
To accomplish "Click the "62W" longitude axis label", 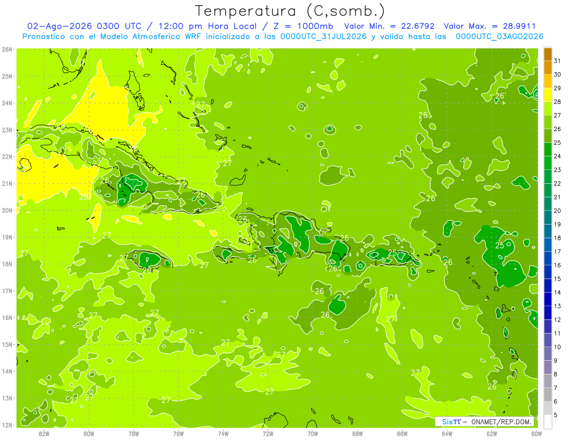I will pyautogui.click(x=492, y=433).
